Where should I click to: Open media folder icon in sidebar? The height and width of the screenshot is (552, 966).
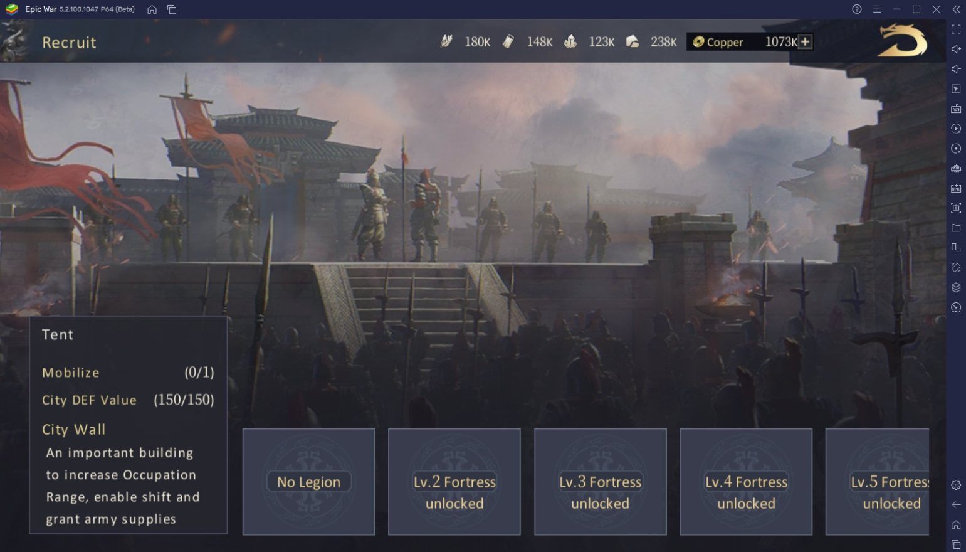point(956,228)
